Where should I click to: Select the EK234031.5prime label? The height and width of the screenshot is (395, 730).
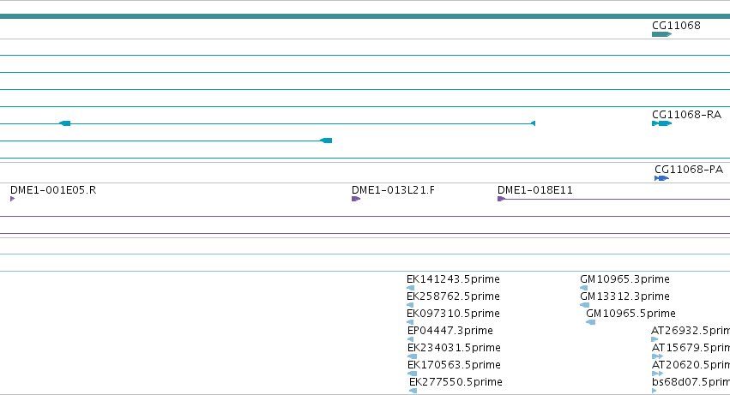(x=454, y=348)
